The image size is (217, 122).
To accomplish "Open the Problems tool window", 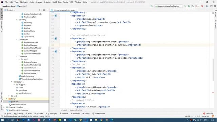I will point(75,114).
